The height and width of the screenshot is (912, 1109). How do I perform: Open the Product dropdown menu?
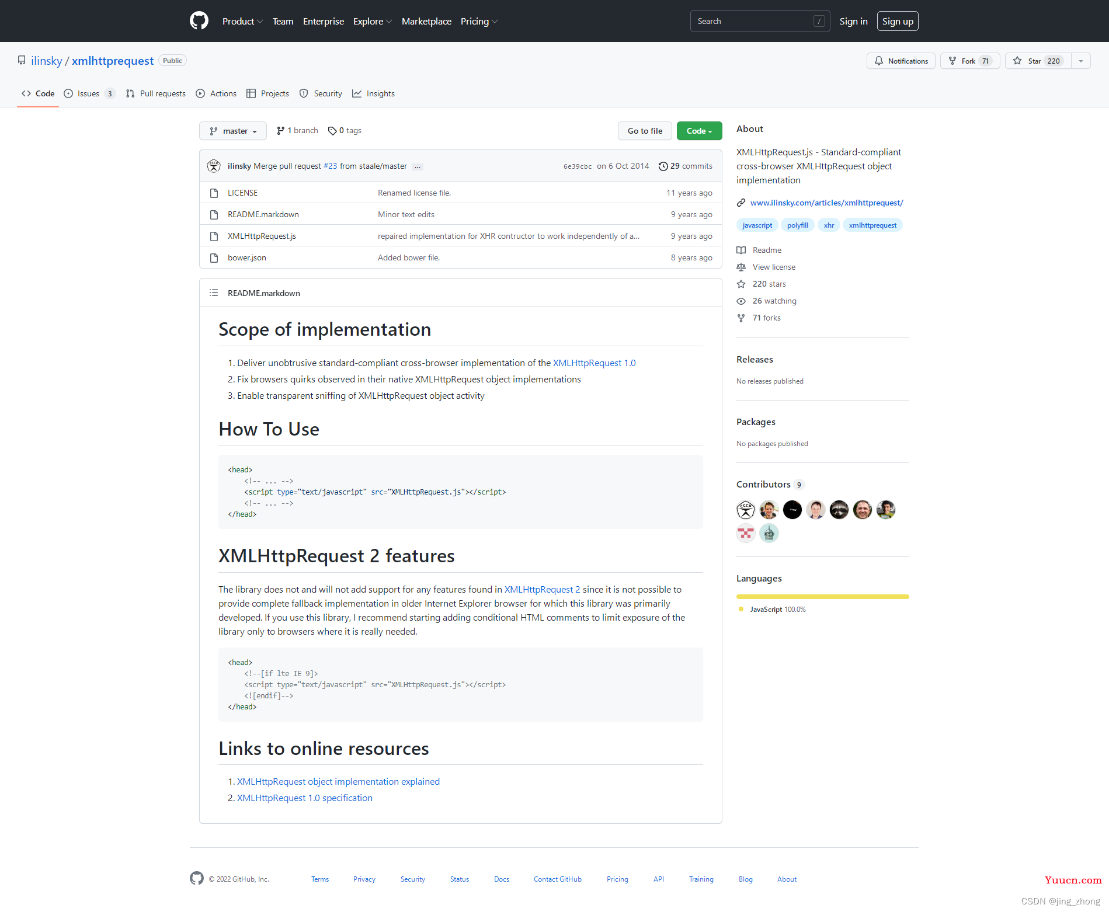click(x=242, y=21)
